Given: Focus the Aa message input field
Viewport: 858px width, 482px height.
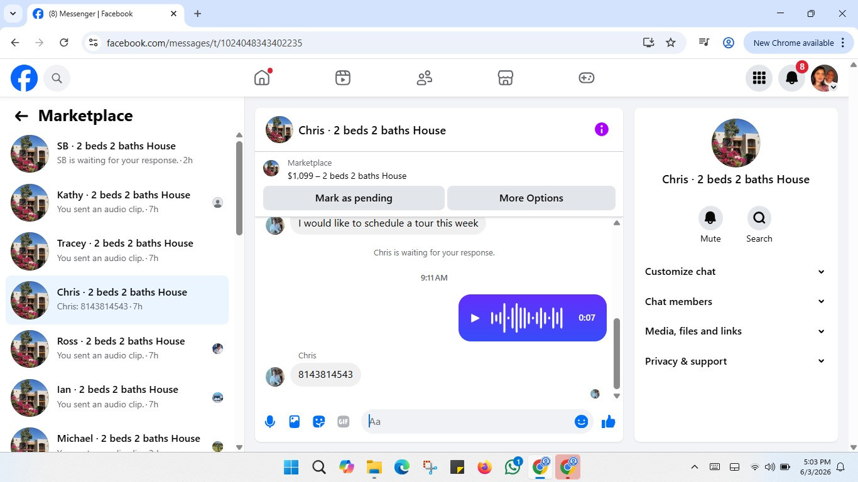Looking at the screenshot, I should [469, 422].
